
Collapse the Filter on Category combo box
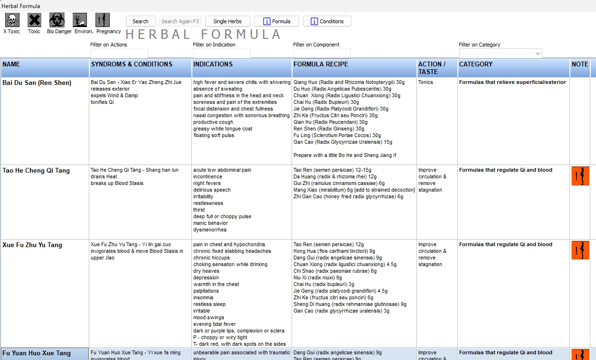click(x=539, y=53)
